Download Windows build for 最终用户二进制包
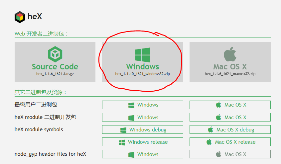 (x=143, y=105)
